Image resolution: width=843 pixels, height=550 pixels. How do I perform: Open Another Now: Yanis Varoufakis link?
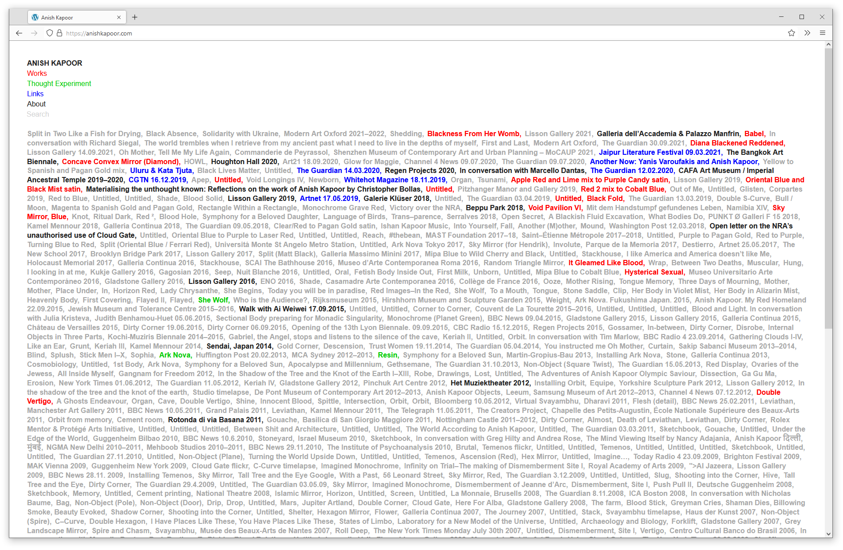674,161
